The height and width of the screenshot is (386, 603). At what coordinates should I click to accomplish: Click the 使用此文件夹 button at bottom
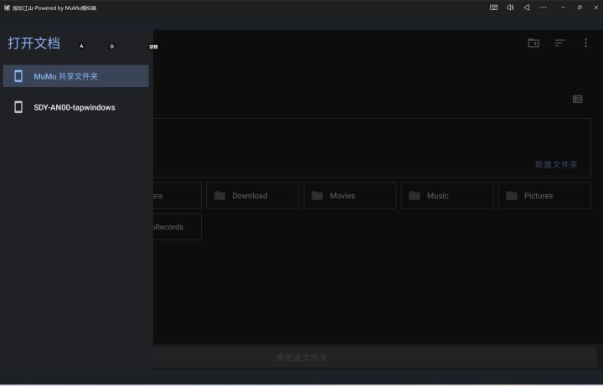[x=301, y=358]
